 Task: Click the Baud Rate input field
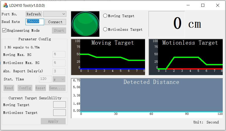[35, 22]
